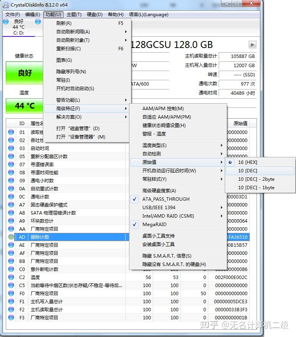Toggle the MegaRAID checkmark option
This screenshot has width=296, height=337.
click(178, 225)
